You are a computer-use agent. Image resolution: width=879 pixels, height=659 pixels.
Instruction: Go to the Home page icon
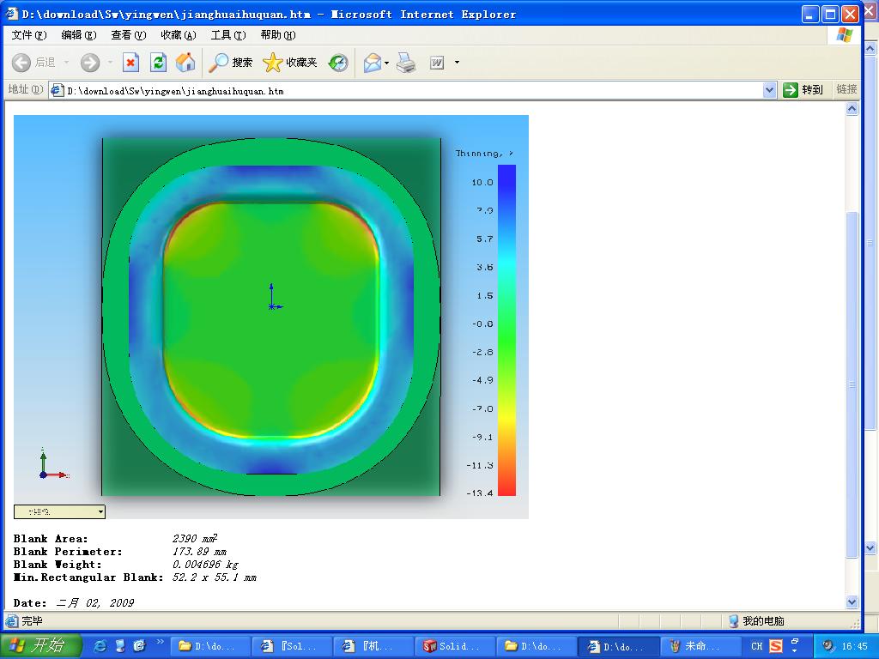pos(185,62)
